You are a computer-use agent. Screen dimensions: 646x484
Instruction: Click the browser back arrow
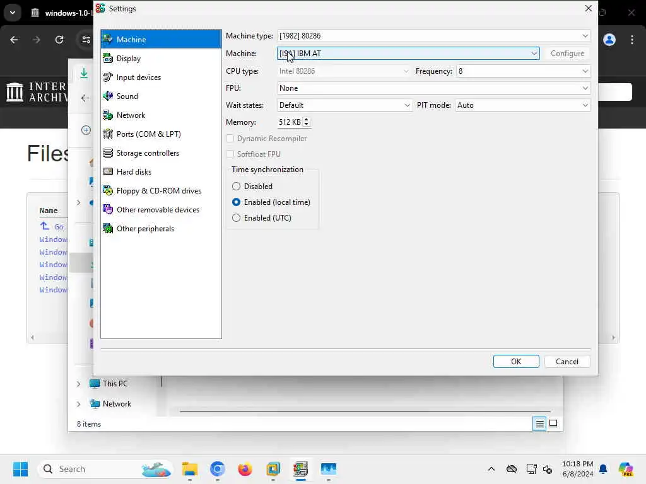14,40
